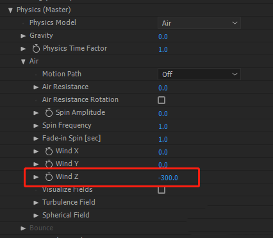
Task: Toggle the Wind X stopwatch icon
Action: [x=49, y=151]
